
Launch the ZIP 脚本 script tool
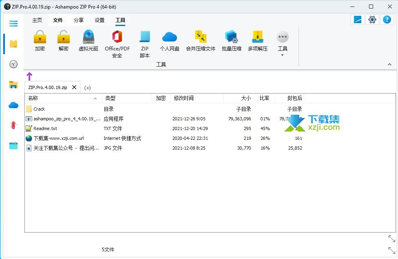[x=145, y=44]
